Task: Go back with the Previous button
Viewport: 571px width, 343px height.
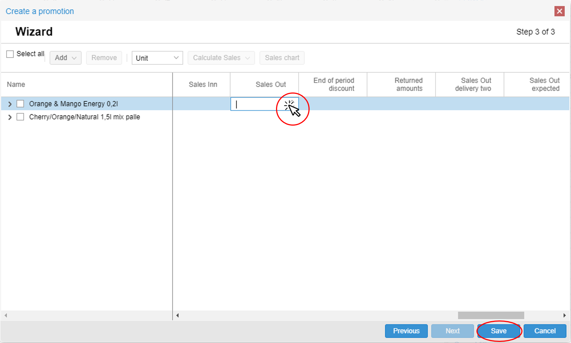Action: (x=406, y=331)
